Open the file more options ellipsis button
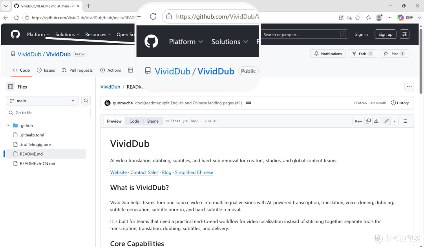 pyautogui.click(x=409, y=87)
